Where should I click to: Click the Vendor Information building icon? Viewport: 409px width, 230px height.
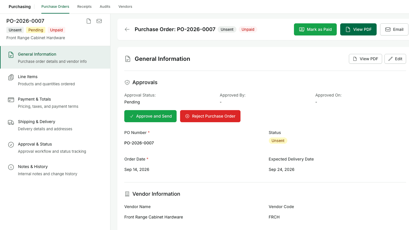(x=127, y=194)
